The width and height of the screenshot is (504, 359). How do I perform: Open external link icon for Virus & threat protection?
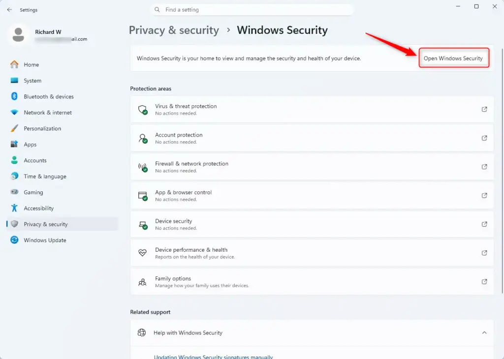click(484, 109)
